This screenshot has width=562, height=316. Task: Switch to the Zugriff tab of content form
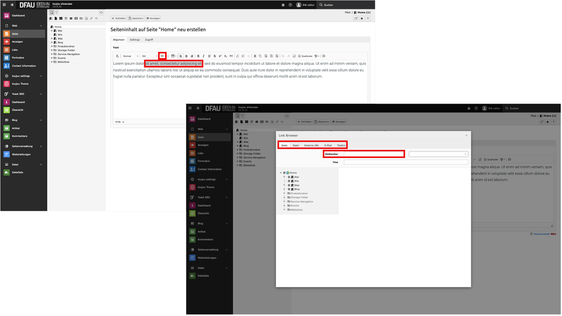(149, 40)
